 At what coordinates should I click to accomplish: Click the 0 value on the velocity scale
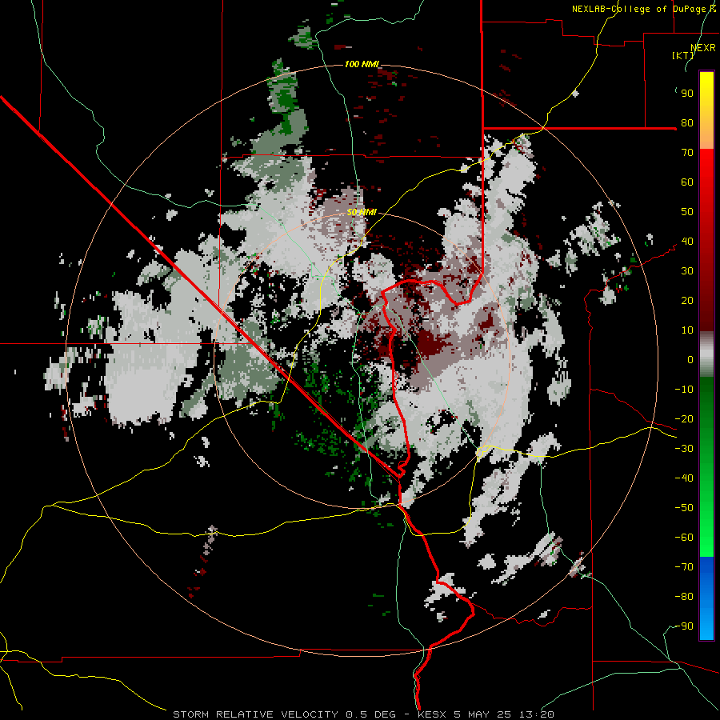(x=690, y=360)
